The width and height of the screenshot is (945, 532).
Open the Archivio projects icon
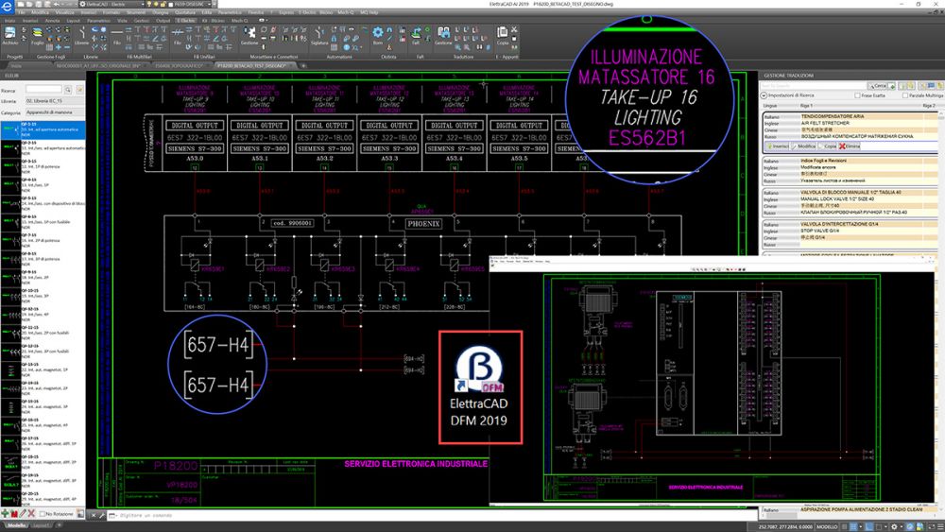pos(9,35)
